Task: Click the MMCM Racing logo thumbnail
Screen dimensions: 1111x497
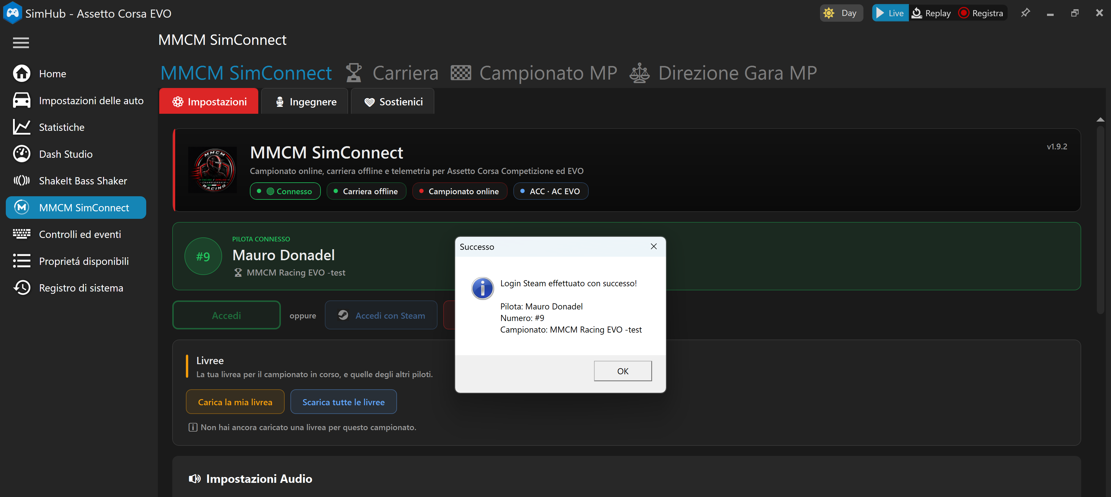Action: [x=213, y=170]
